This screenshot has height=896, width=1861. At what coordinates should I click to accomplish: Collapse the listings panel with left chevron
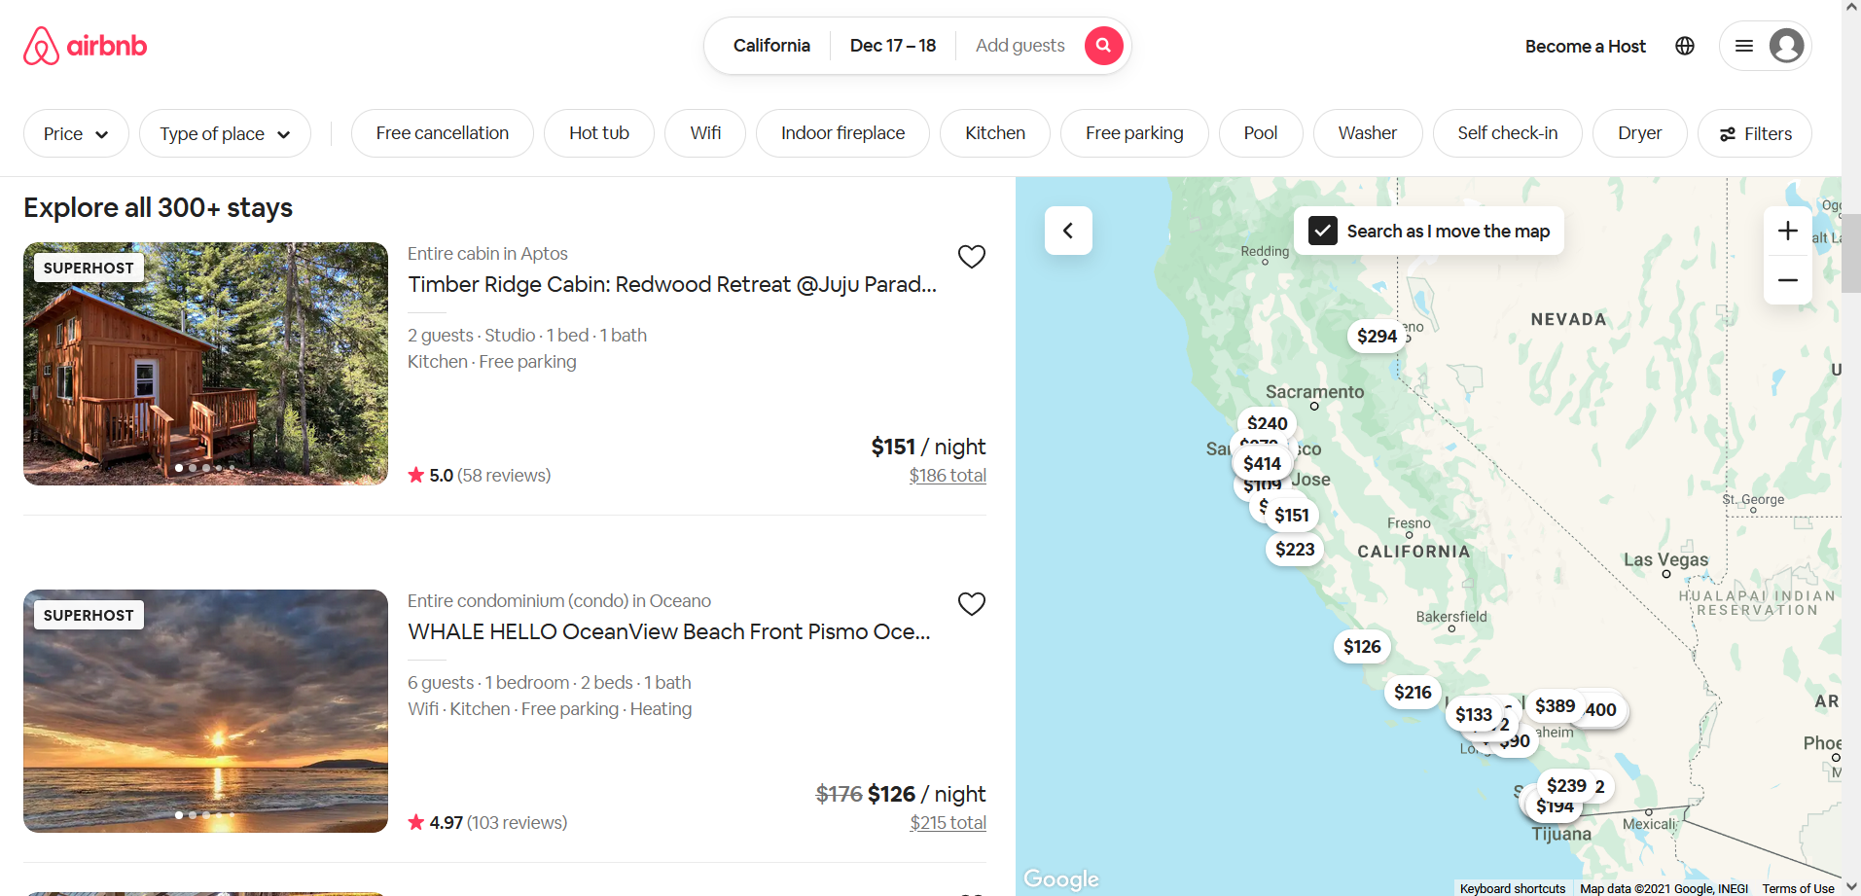(1067, 231)
